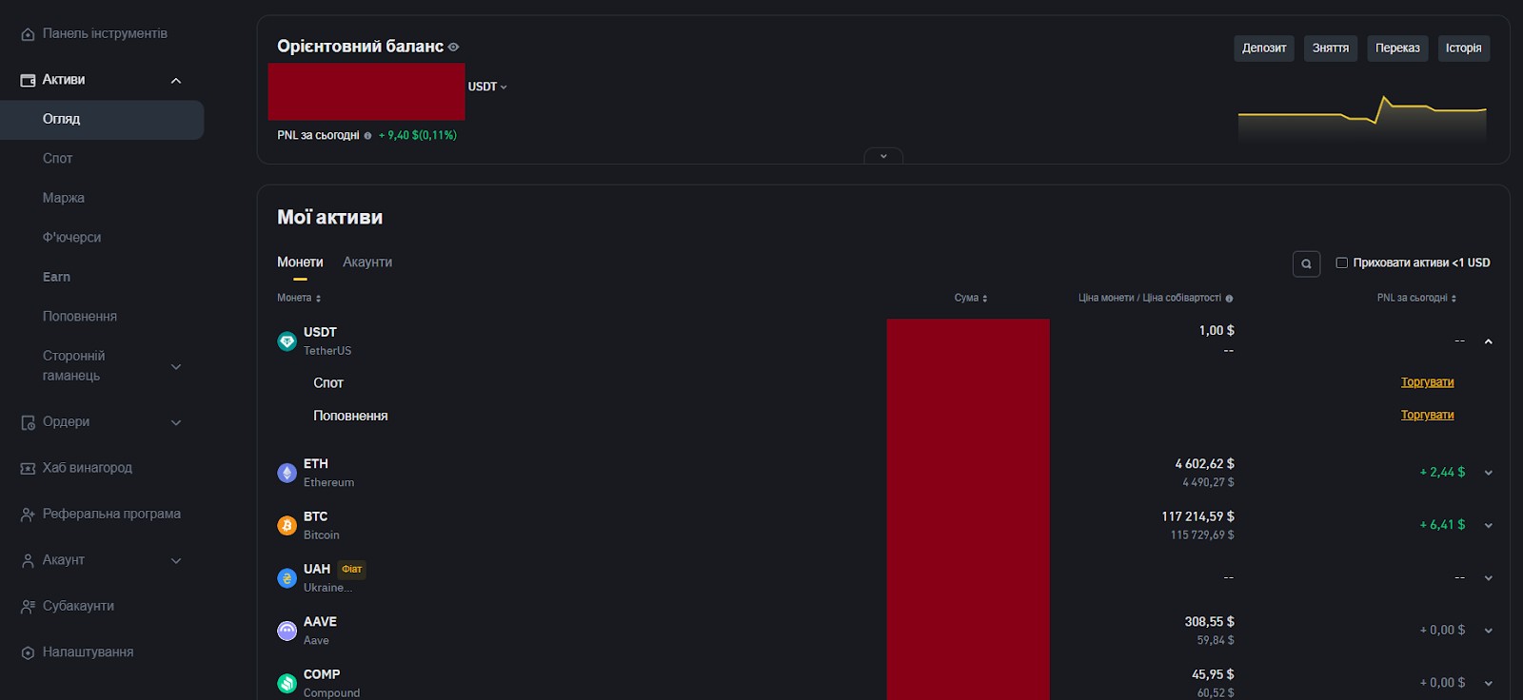Click Торгувати link in Поповнення row
Screen dimensions: 1523x700
[1427, 416]
